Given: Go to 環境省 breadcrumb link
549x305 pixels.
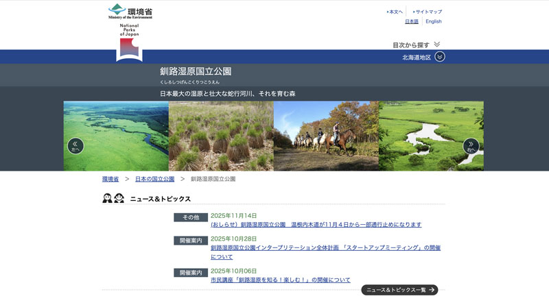Looking at the screenshot, I should click(x=110, y=179).
